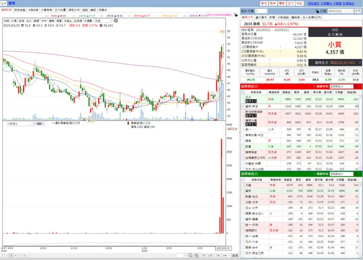
Task: Click the icon at end of red 區間買超15 header
Action: 356,87
